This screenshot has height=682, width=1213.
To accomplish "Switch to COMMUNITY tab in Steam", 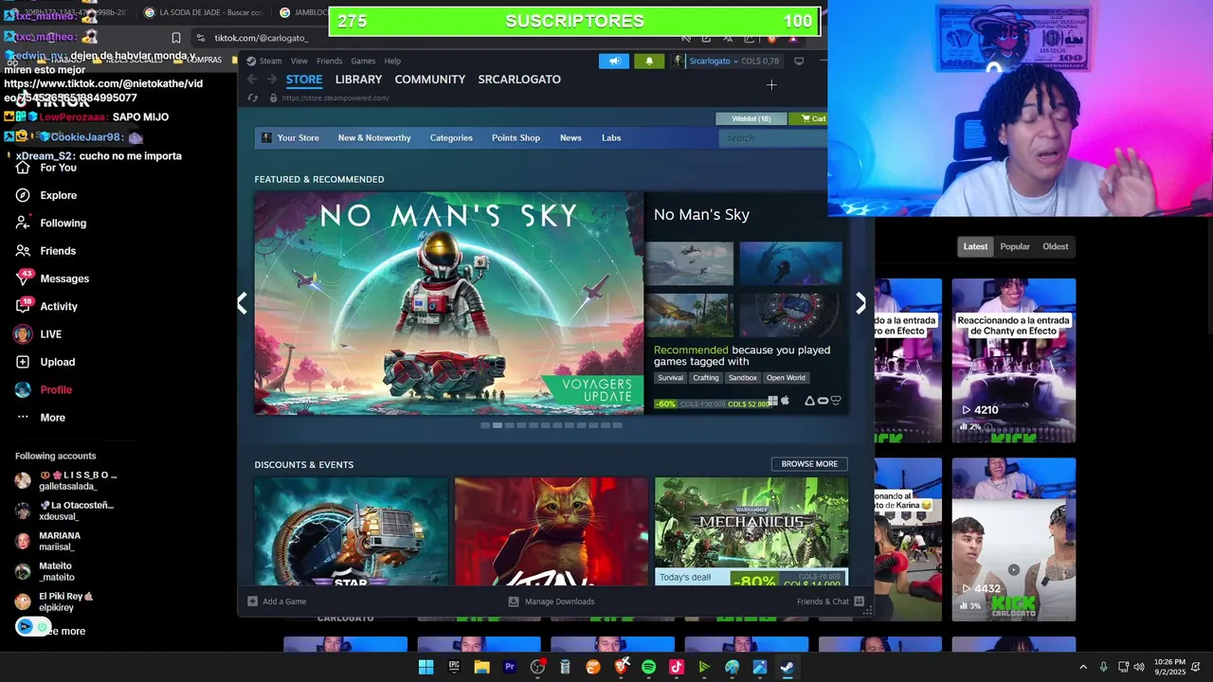I will point(430,80).
